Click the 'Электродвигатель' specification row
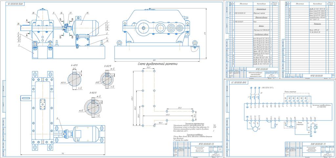Viewport: 336px width, 158px height. click(x=309, y=17)
